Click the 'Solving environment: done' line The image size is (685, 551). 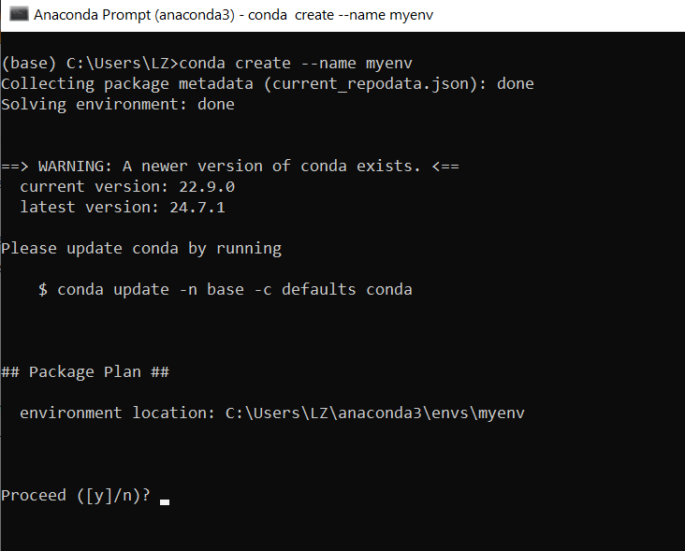118,105
